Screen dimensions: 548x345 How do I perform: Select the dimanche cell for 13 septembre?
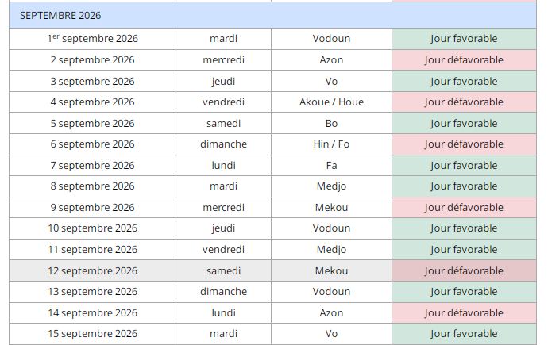click(223, 292)
